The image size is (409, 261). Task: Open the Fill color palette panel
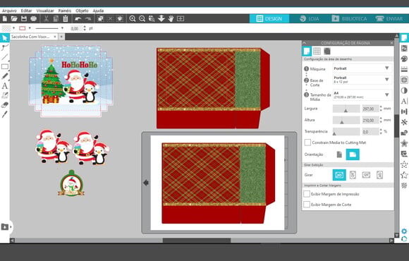tap(404, 59)
